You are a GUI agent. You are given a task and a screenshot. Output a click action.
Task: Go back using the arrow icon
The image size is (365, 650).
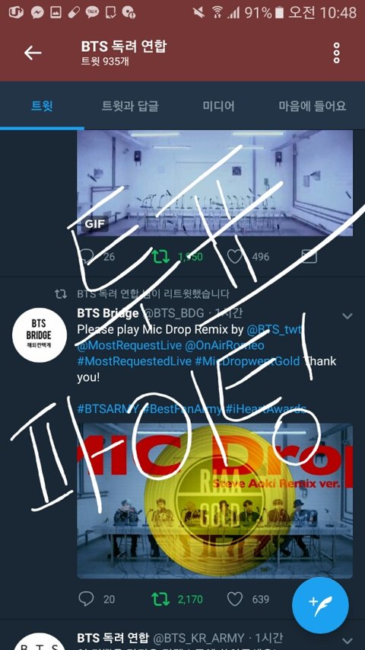point(33,53)
